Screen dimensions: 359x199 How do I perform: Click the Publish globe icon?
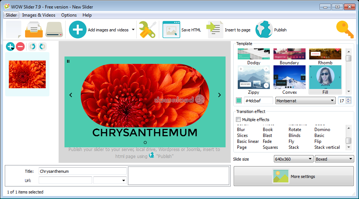(264, 30)
